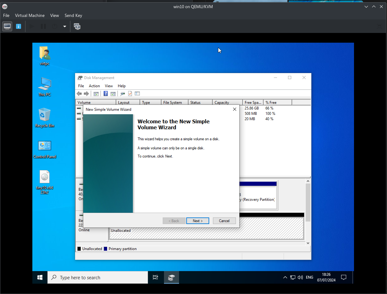Screen dimensions: 387x294
Task: Click Next in the volume wizard
Action: 198,221
